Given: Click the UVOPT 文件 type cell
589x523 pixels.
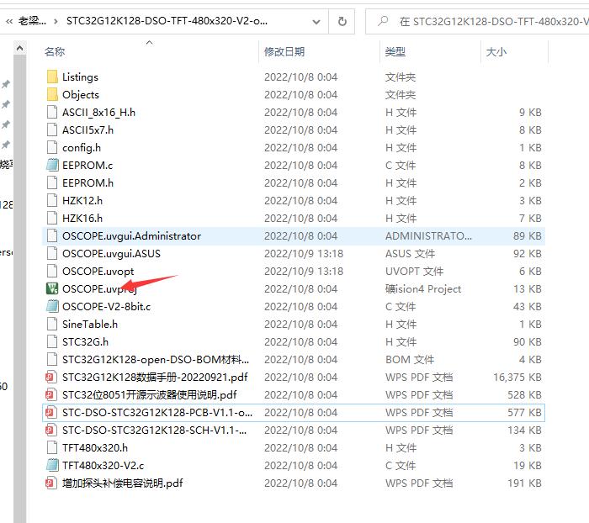Looking at the screenshot, I should [414, 271].
